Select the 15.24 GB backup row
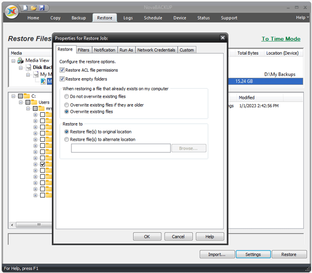The width and height of the screenshot is (312, 273). [x=266, y=81]
